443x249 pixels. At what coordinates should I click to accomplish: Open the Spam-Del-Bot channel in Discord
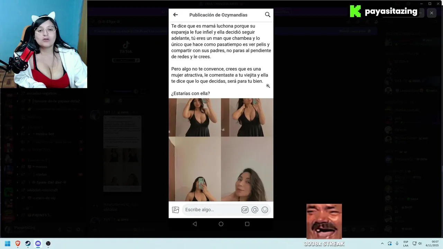(48, 182)
